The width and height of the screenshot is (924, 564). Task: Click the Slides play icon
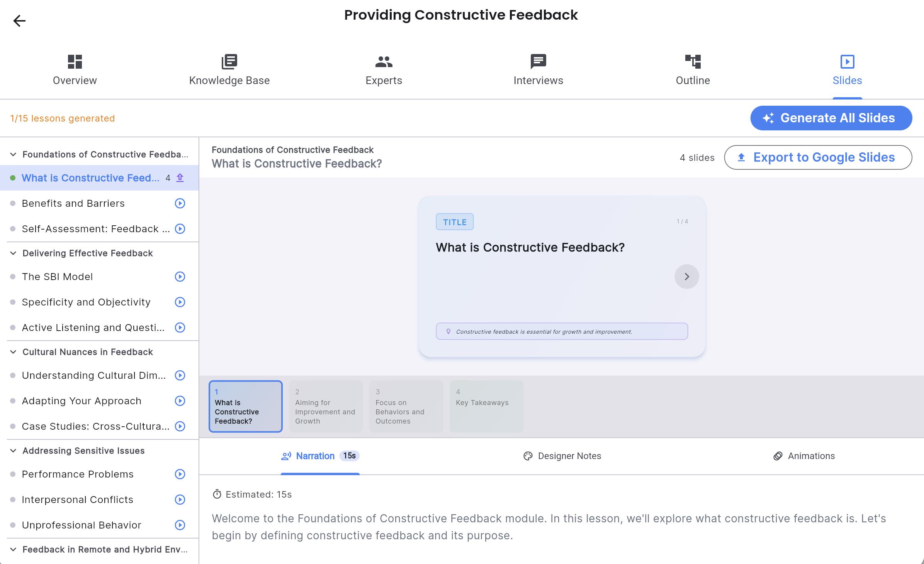(x=847, y=62)
